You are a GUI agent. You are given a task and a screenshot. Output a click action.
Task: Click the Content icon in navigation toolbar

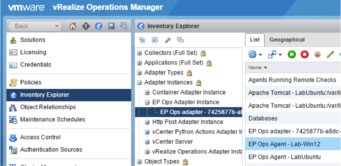[x=111, y=26]
